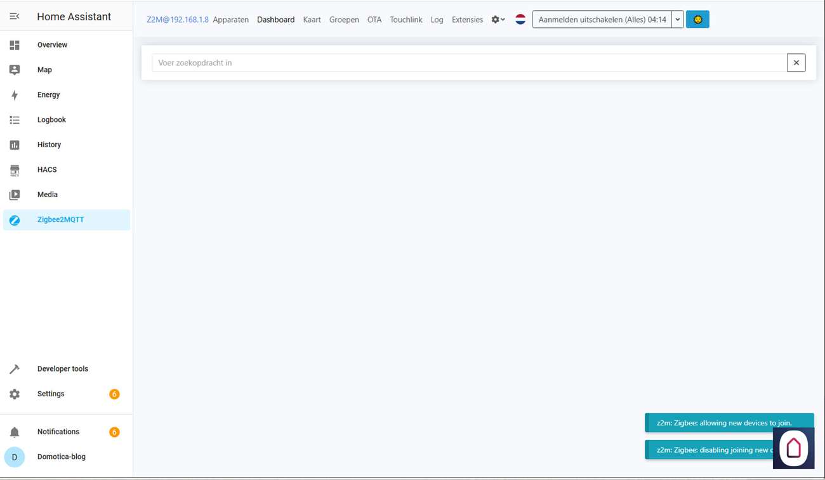Open HACS store icon in sidebar
Viewport: 825px width, 480px height.
coord(15,170)
